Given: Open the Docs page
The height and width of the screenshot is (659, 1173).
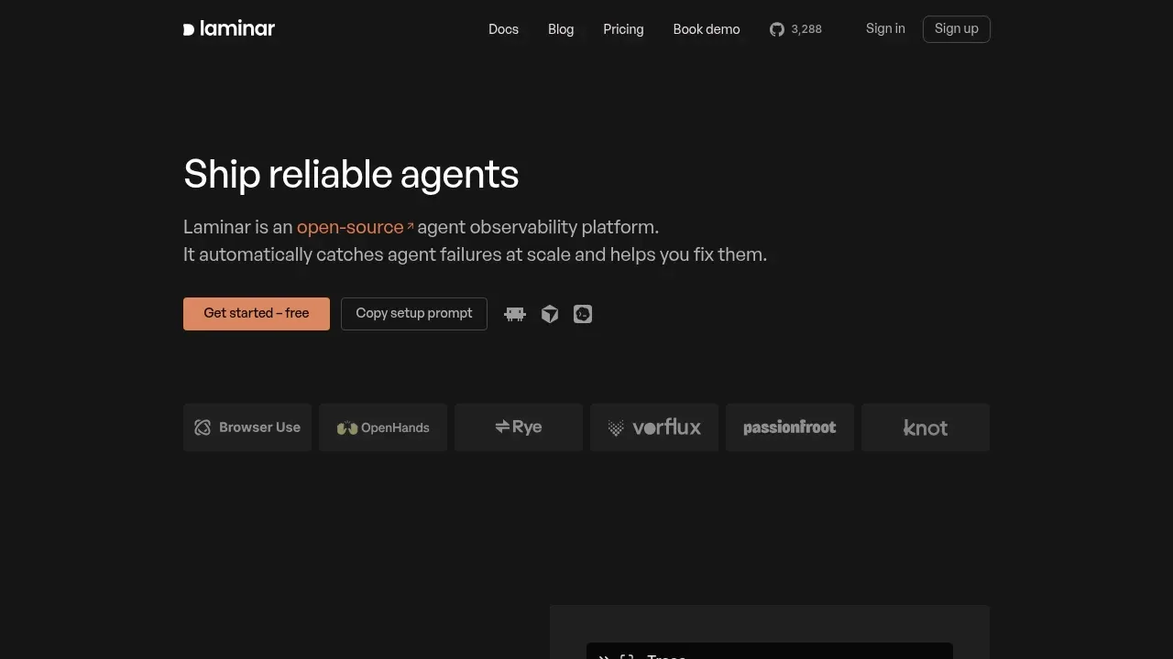Looking at the screenshot, I should 503,29.
